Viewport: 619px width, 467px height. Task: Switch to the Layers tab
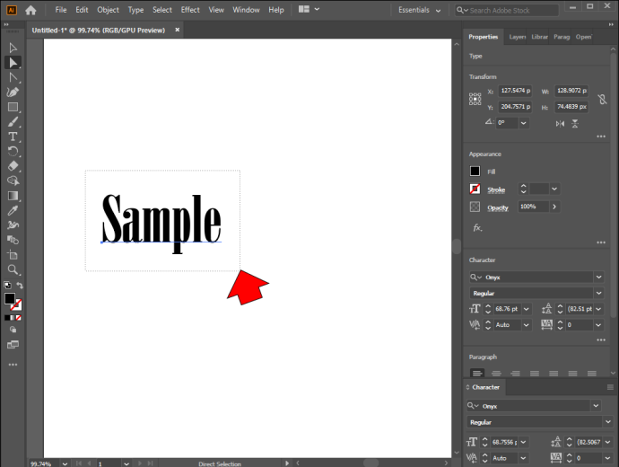click(x=517, y=37)
